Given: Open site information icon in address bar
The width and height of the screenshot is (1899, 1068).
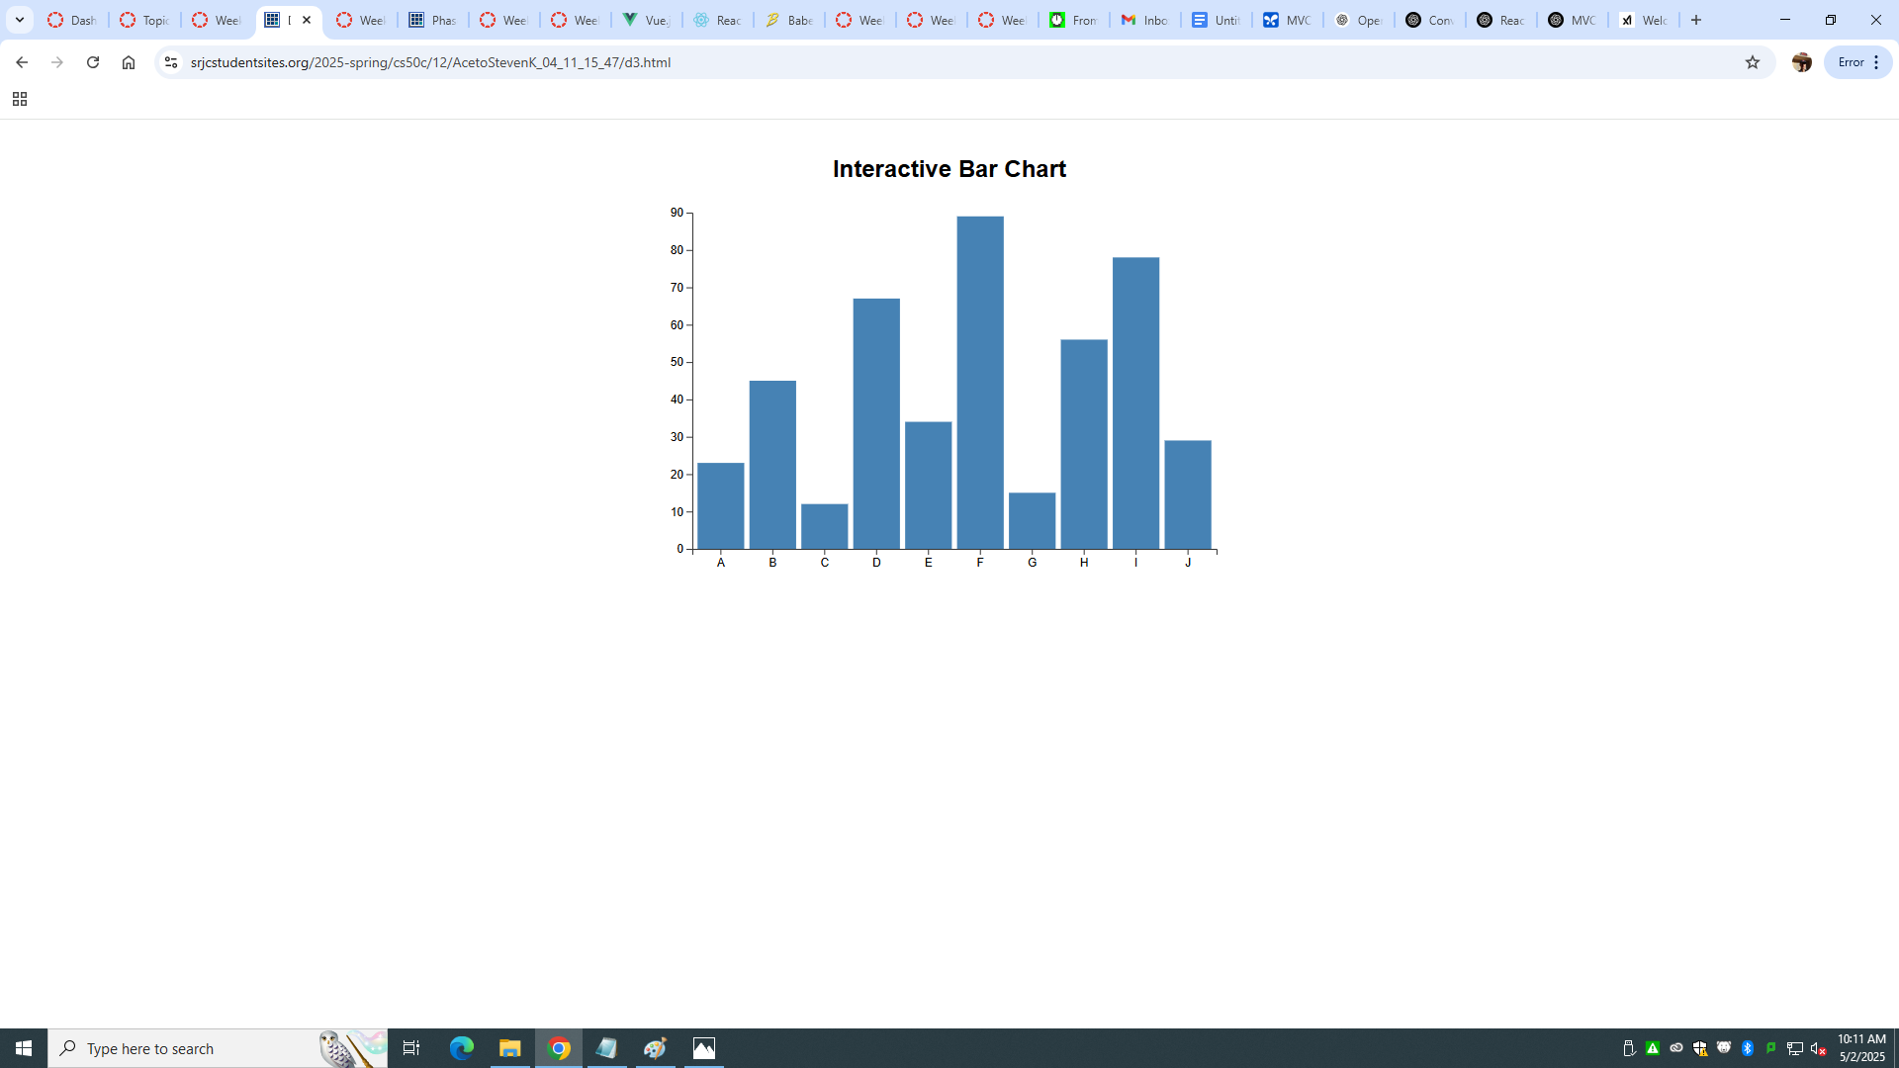Looking at the screenshot, I should [171, 62].
